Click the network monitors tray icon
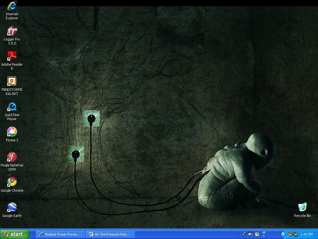This screenshot has height=239, width=318. (295, 234)
